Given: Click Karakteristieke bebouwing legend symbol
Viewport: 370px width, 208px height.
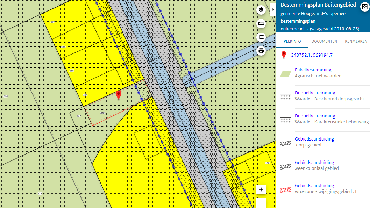Looking at the screenshot, I should tap(285, 120).
